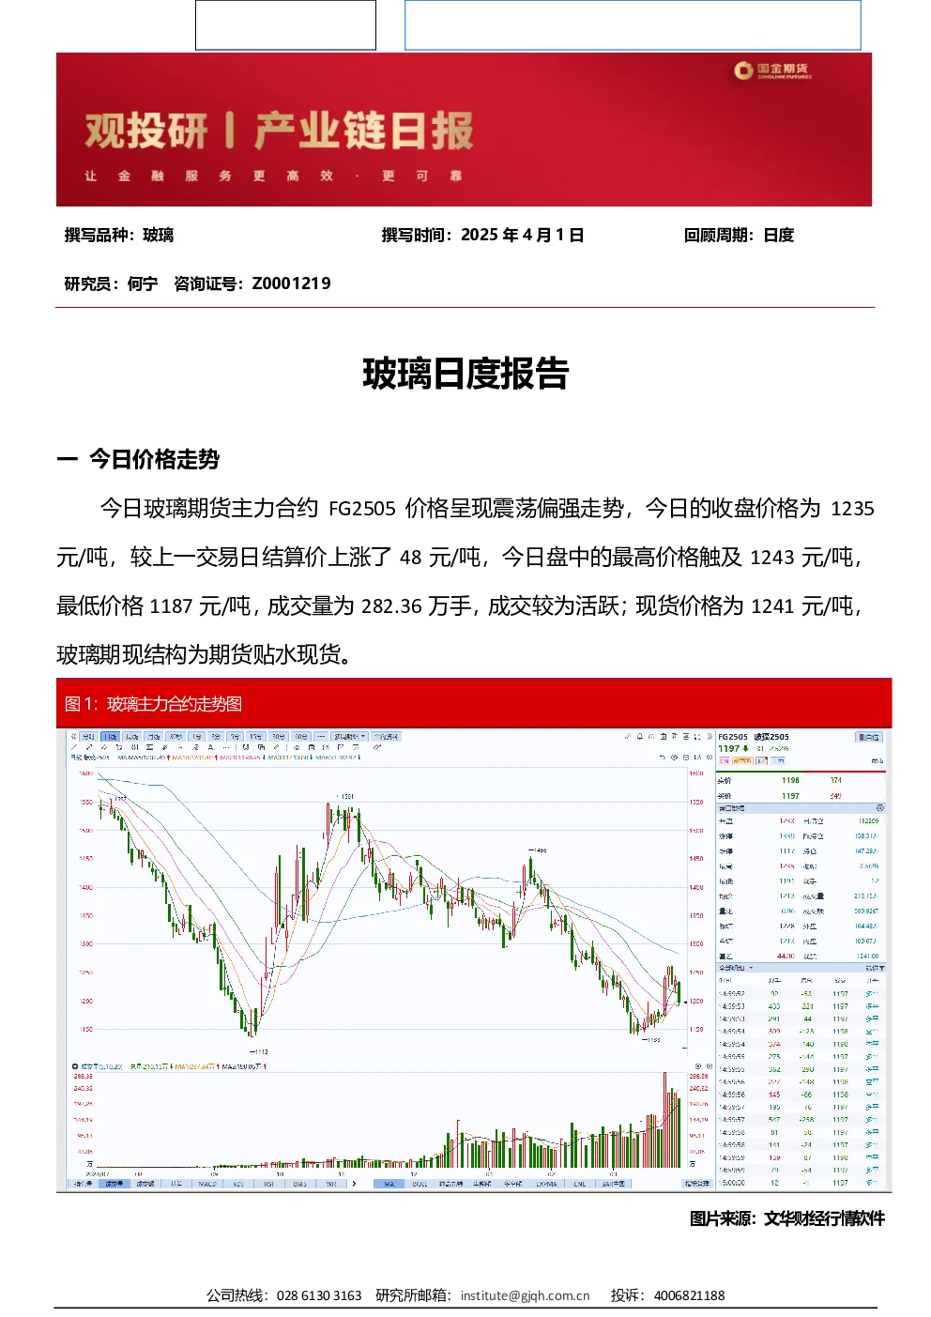Screen dimensions: 931x1317
Task: Open the dropdown right of the ··· tab
Action: pos(351,737)
